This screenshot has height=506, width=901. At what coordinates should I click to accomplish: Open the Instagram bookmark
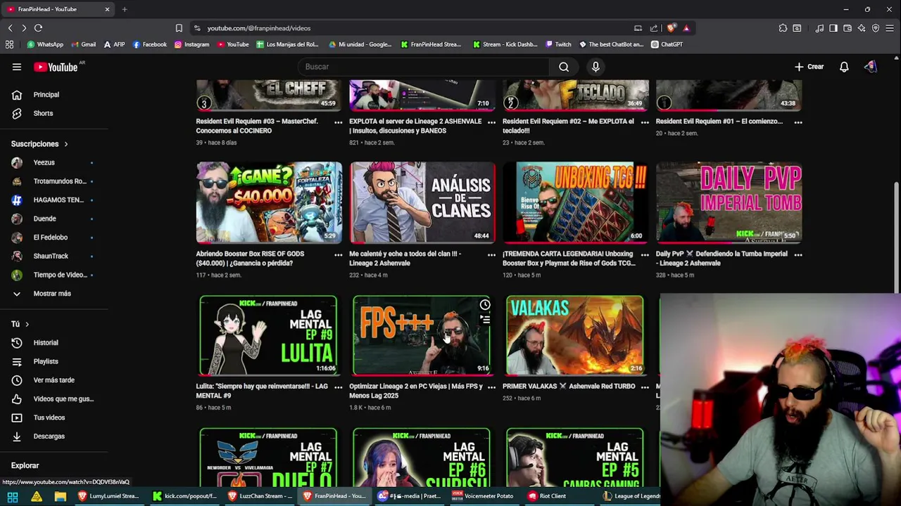[191, 44]
